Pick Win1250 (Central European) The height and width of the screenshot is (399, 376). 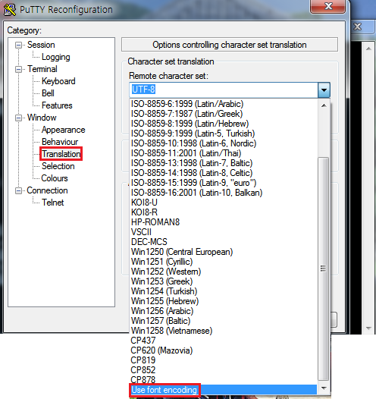(x=224, y=252)
